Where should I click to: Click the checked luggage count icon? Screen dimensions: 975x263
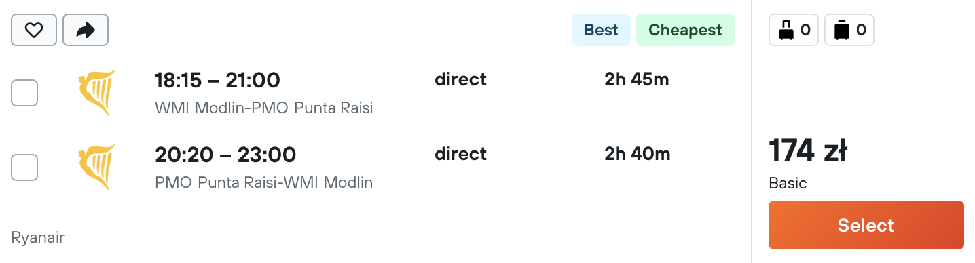[849, 31]
